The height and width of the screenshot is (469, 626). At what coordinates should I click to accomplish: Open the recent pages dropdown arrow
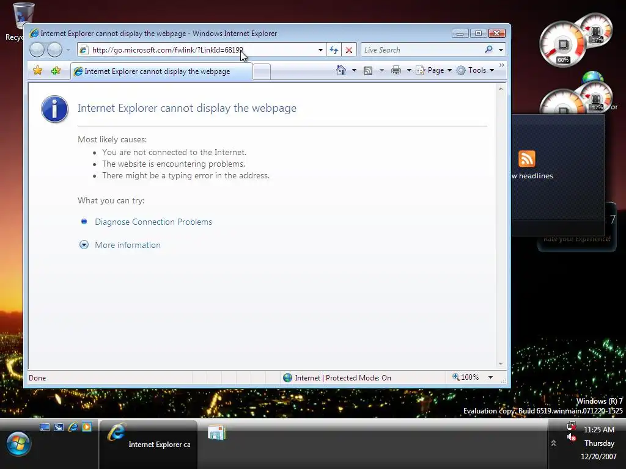(x=68, y=50)
